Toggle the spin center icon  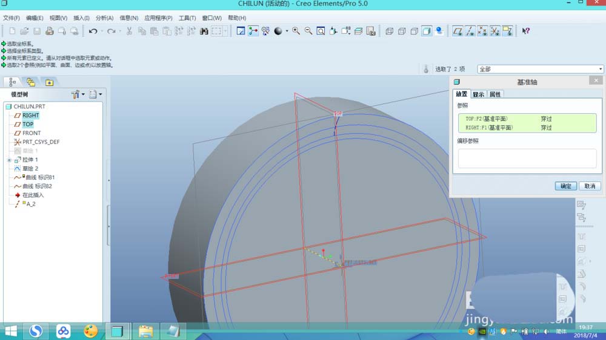click(x=253, y=31)
